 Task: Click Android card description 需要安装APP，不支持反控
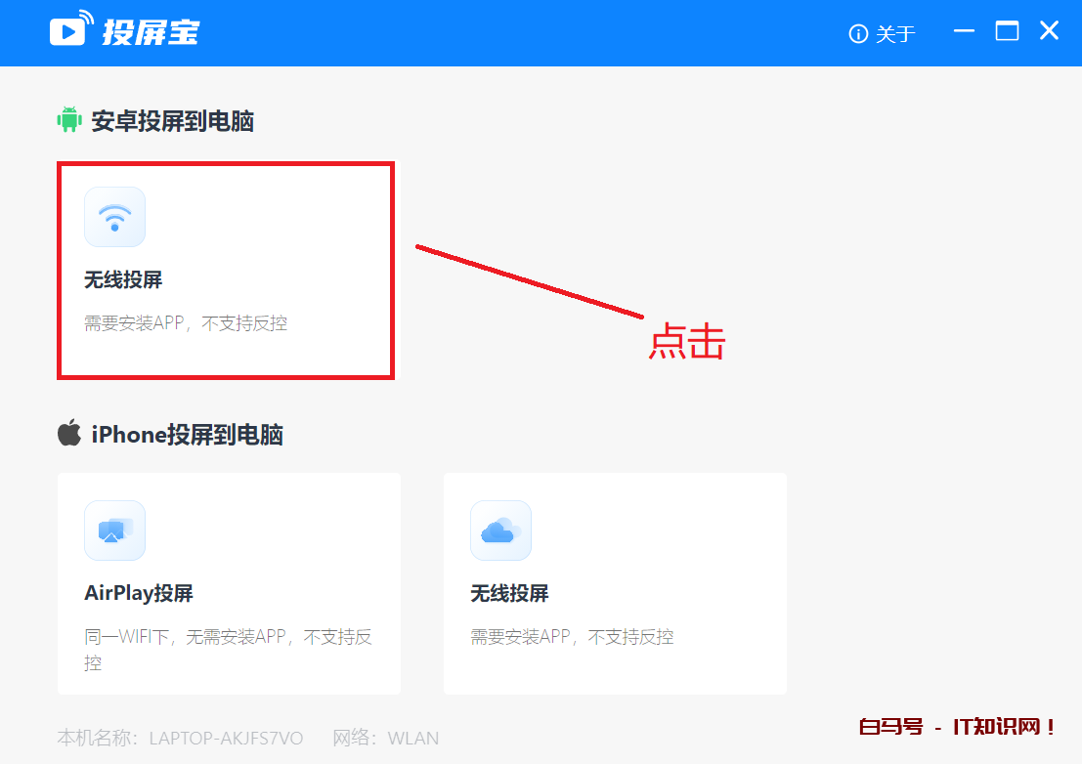coord(186,323)
